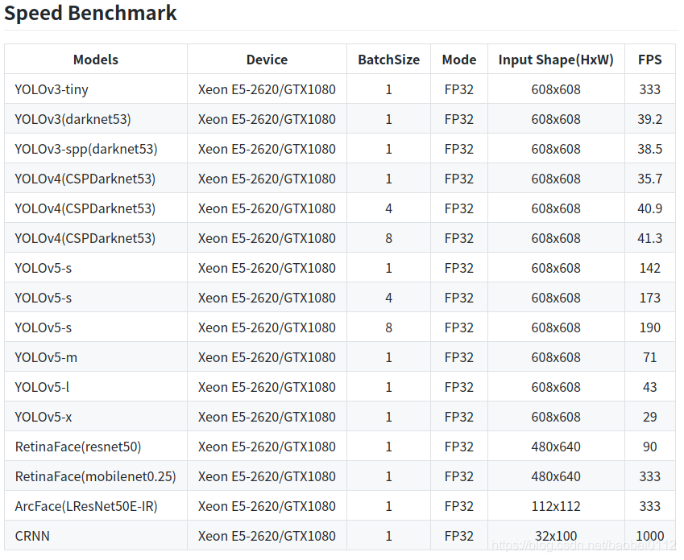The width and height of the screenshot is (684, 560).
Task: Click the 1000 FPS value
Action: [x=649, y=536]
